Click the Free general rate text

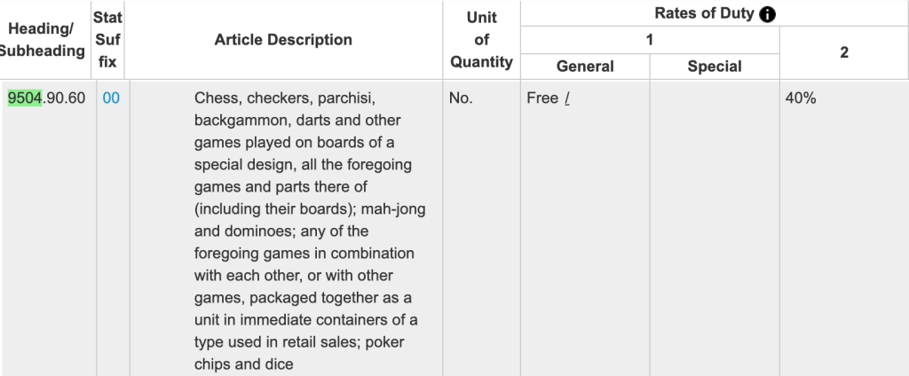[x=542, y=98]
